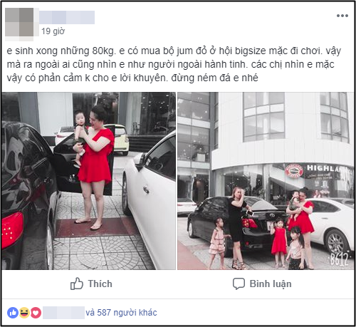356x327 pixels.
Task: Like the post via "Thích" label
Action: click(x=100, y=284)
